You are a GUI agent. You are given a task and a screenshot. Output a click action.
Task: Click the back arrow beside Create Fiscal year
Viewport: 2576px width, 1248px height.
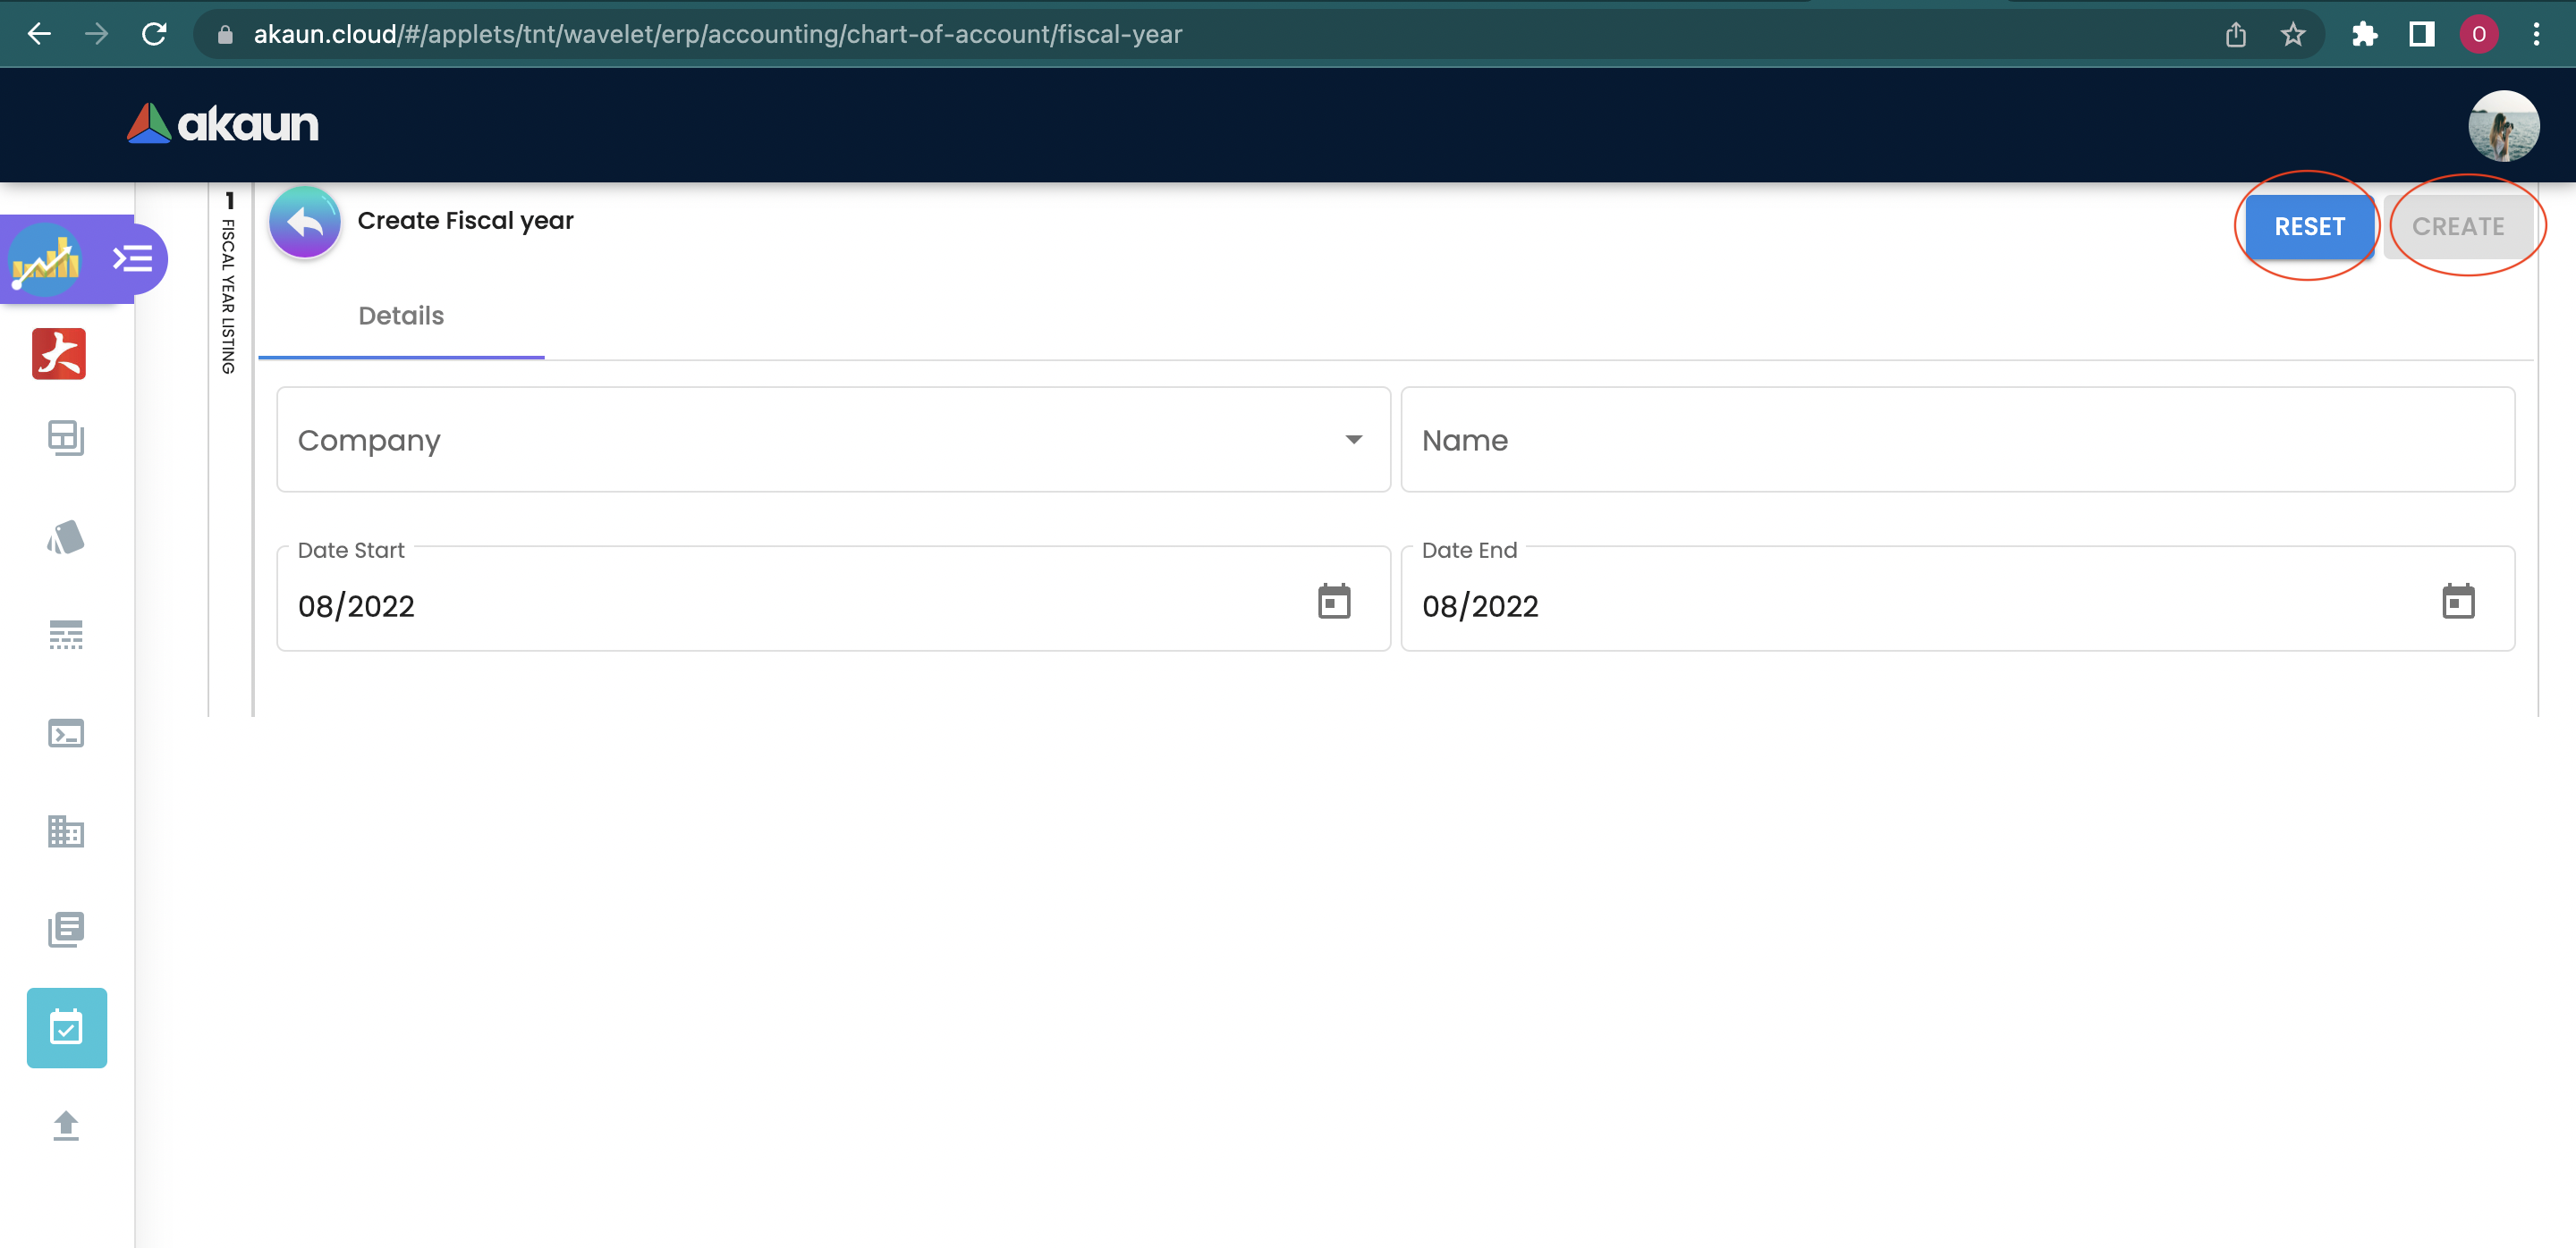coord(304,222)
